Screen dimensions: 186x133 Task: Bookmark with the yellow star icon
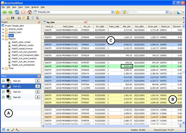[118, 12]
